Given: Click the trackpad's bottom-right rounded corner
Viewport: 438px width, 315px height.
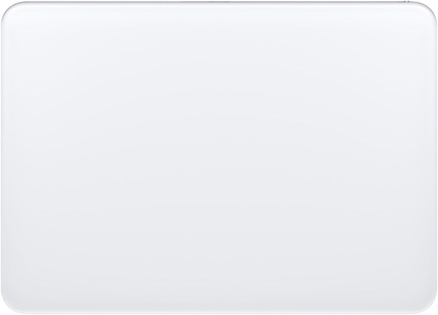Looking at the screenshot, I should coord(427,303).
